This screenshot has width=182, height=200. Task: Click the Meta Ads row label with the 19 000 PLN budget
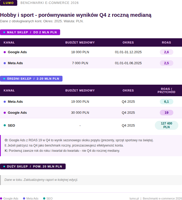tap(15, 101)
